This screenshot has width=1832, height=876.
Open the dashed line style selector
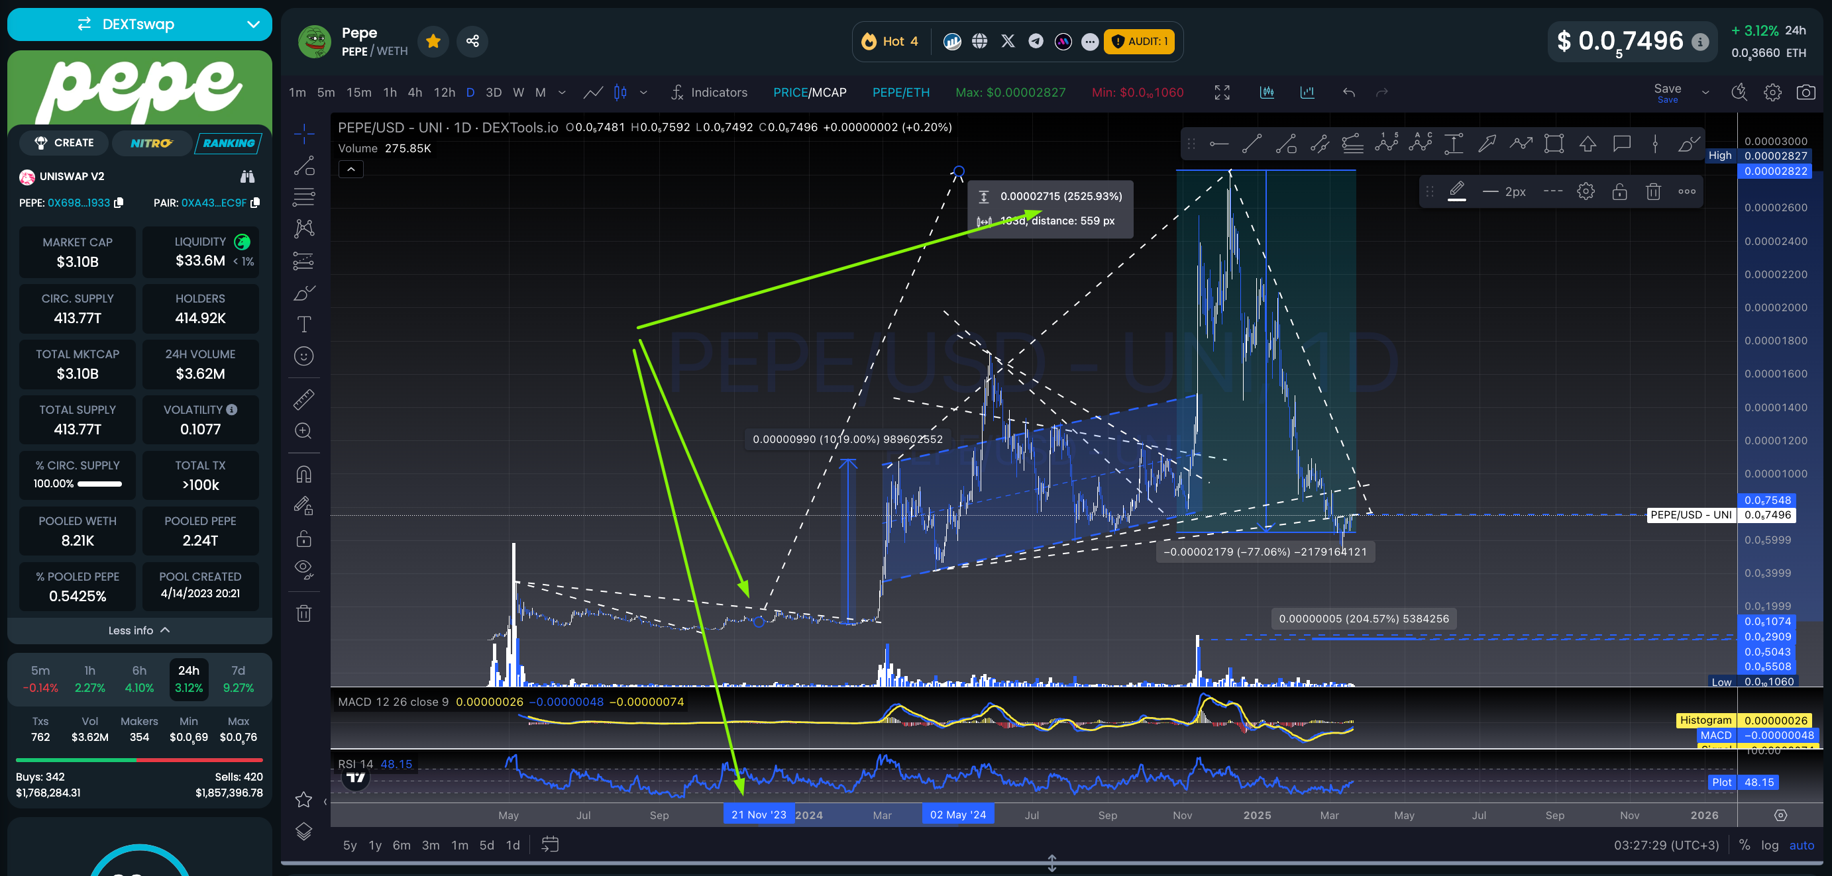(x=1552, y=191)
